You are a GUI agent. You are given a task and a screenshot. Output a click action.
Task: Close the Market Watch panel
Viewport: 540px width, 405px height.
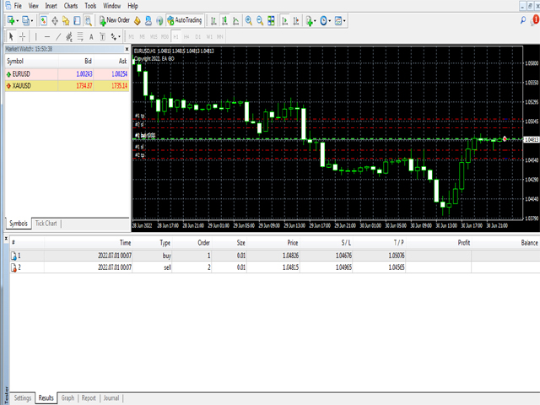coord(127,49)
